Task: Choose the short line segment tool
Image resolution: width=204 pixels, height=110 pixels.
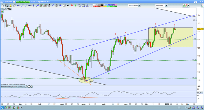Action: click(x=26, y=6)
